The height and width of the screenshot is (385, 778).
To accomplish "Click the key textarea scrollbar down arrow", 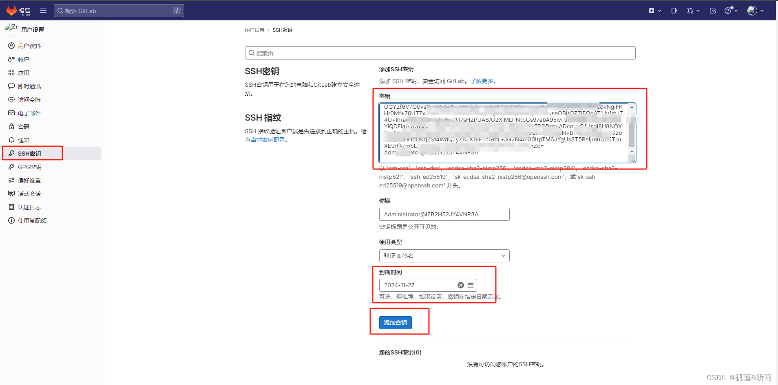I will click(632, 152).
